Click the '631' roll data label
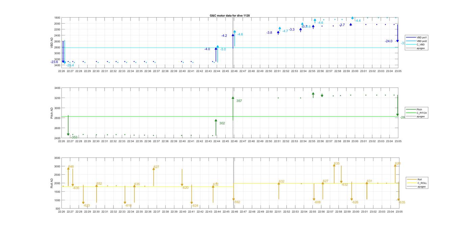The height and width of the screenshot is (234, 473). 369,181
